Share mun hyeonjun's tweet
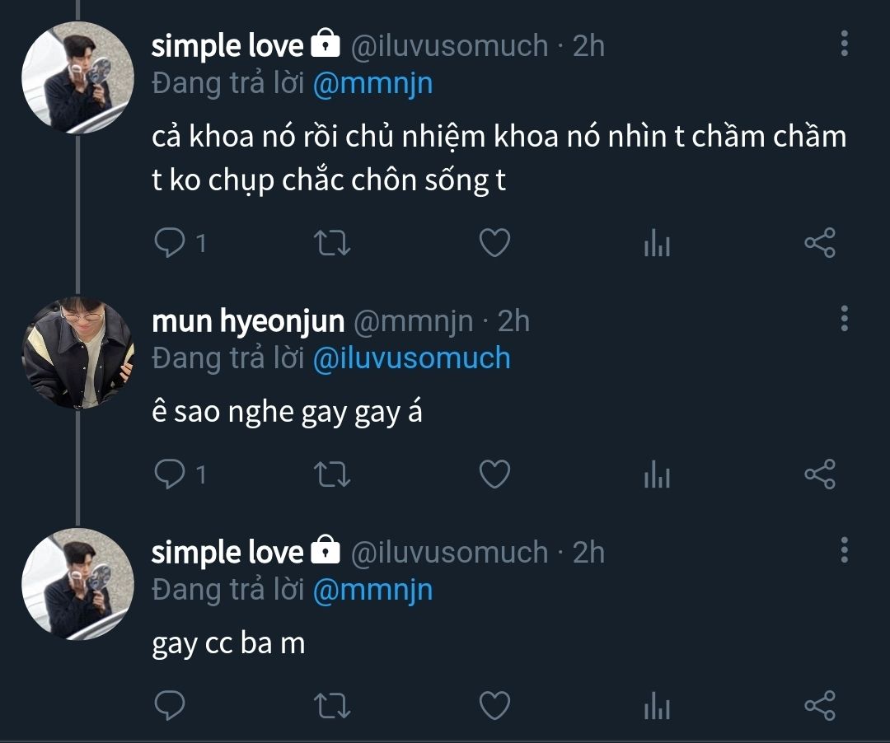Image resolution: width=890 pixels, height=743 pixels. [819, 474]
